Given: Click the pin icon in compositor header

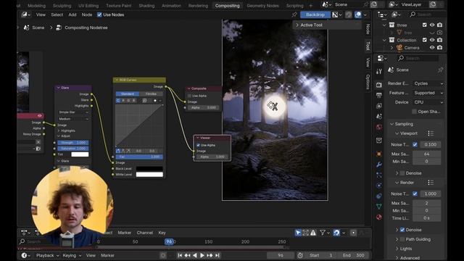Looking at the screenshot, I should 294,14.
